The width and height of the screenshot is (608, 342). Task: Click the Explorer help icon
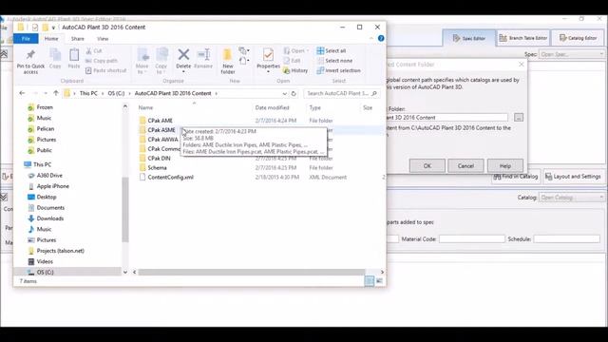tap(381, 38)
